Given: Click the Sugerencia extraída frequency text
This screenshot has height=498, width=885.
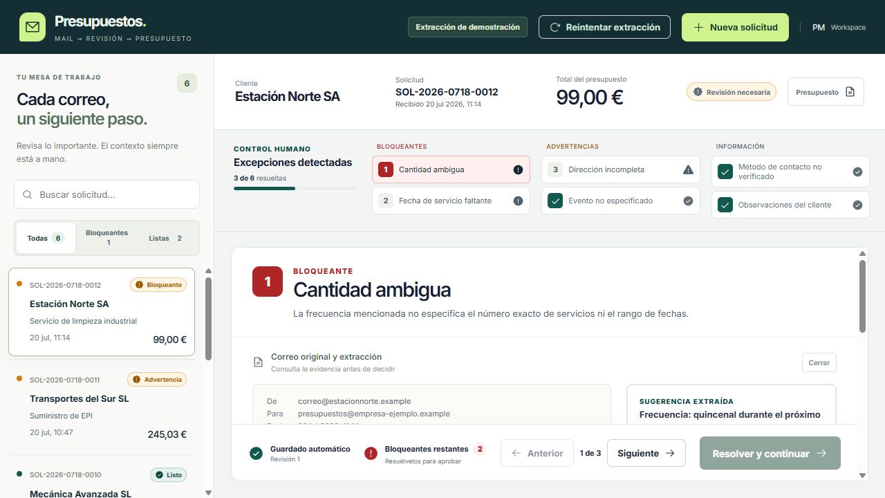Looking at the screenshot, I should pyautogui.click(x=730, y=414).
